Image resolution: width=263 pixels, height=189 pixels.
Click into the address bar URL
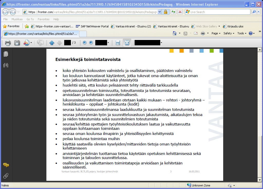pos(92,12)
